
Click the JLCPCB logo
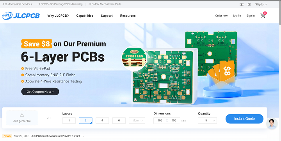21,16
